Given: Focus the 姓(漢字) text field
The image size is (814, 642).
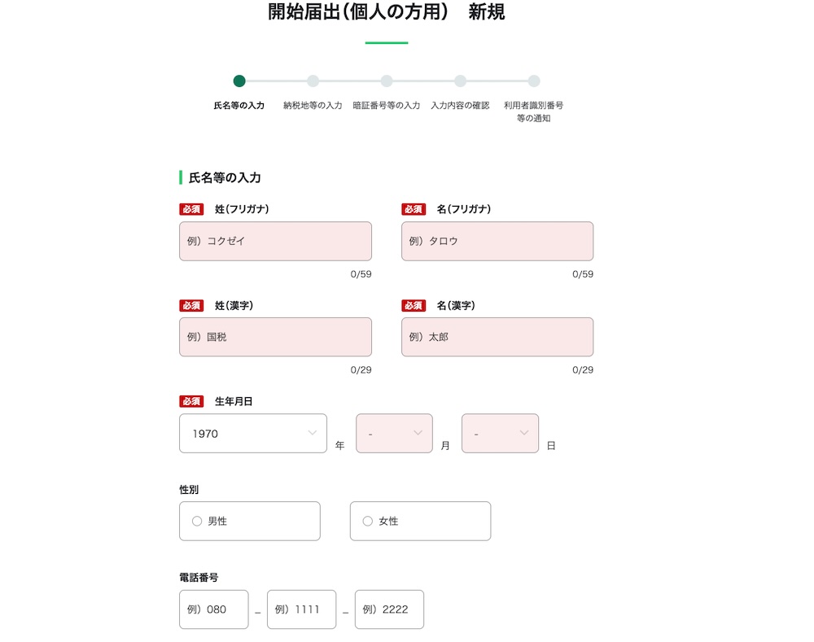Looking at the screenshot, I should (275, 337).
